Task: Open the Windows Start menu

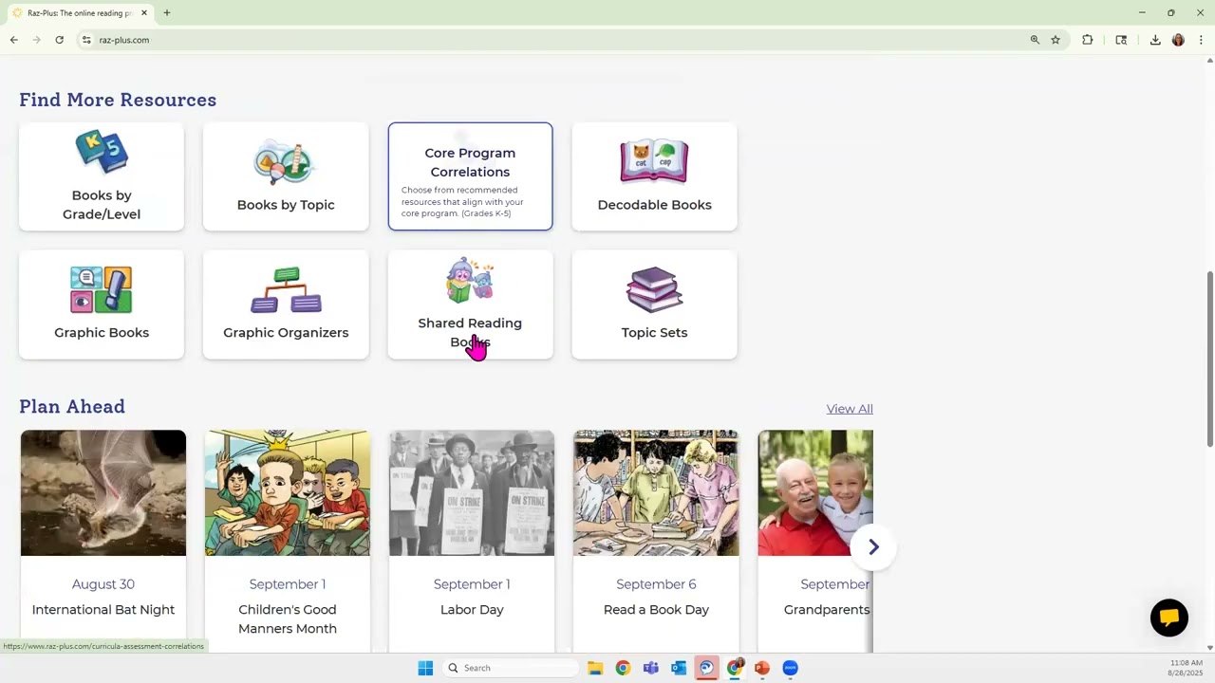Action: point(425,668)
